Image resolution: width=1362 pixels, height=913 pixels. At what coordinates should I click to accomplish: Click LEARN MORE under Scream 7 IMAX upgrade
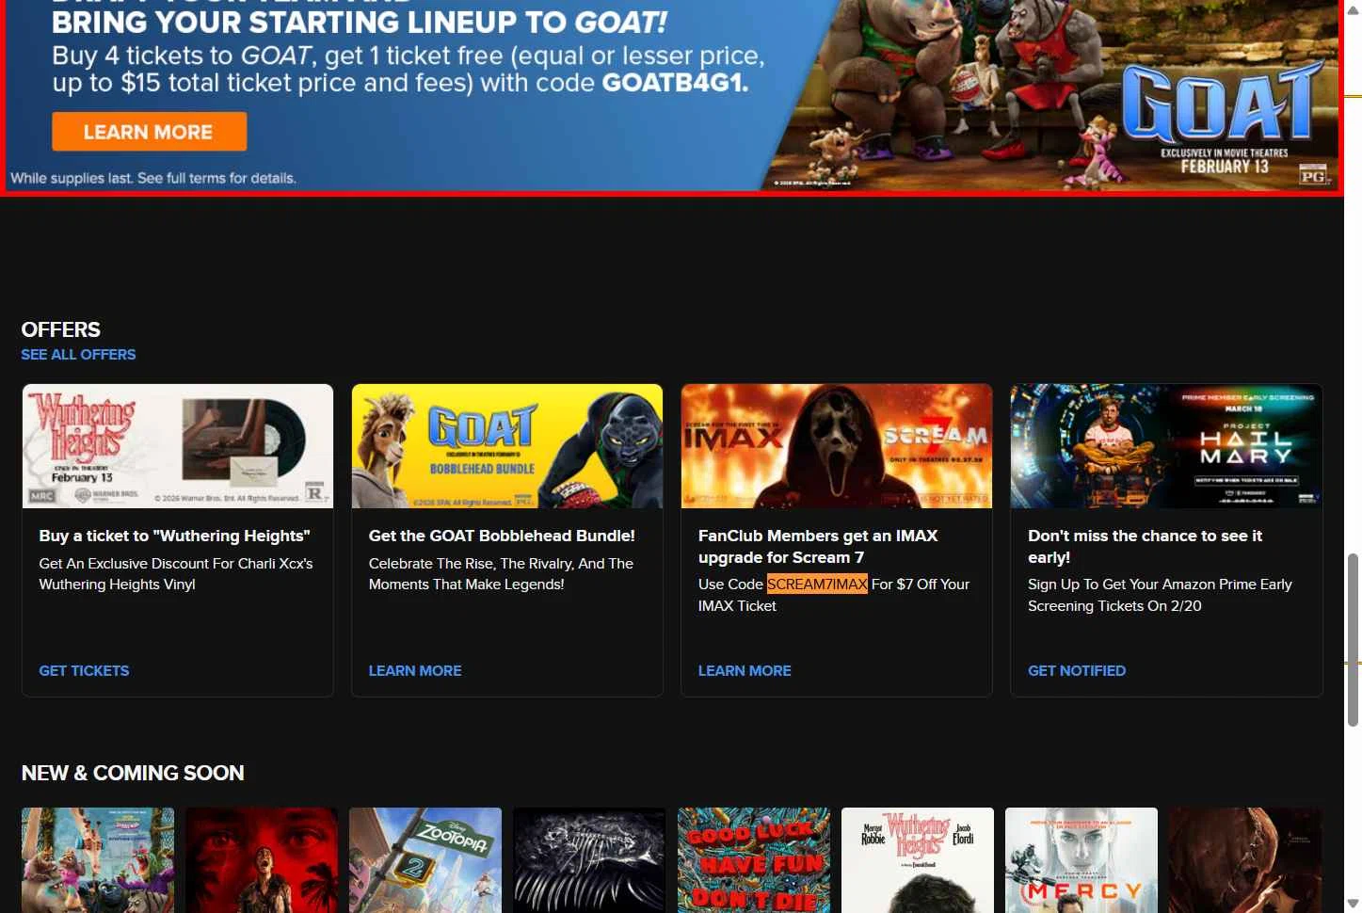(x=745, y=670)
